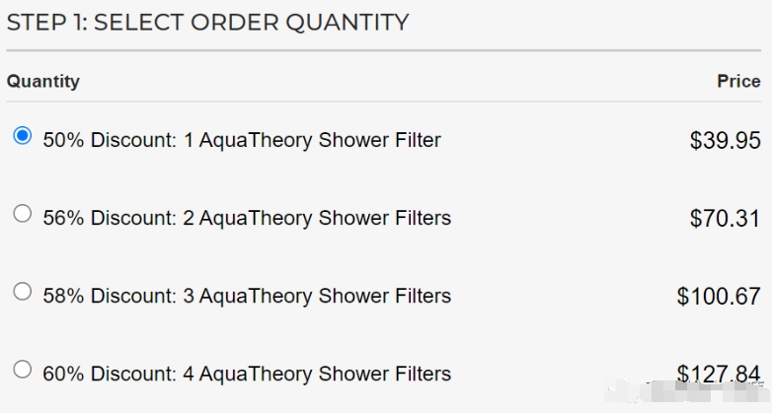Click the Quantity column header
The height and width of the screenshot is (413, 772).
tap(42, 81)
